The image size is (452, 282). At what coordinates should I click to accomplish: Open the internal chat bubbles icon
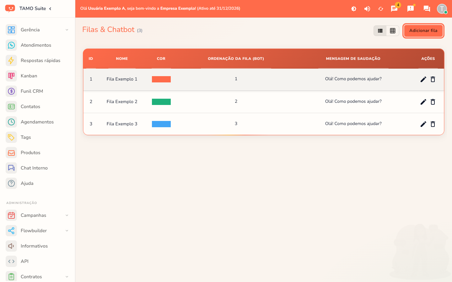(x=427, y=9)
